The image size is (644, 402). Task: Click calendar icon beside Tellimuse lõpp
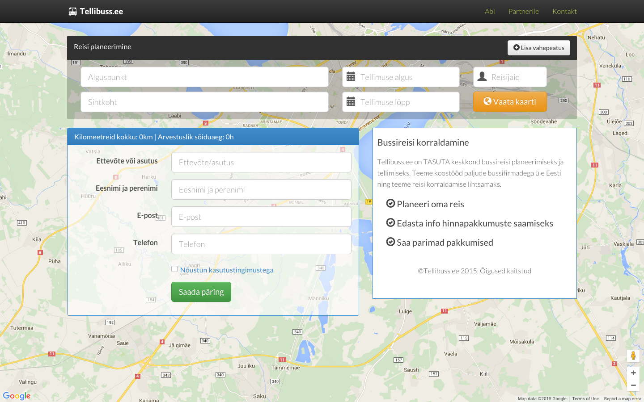point(351,102)
